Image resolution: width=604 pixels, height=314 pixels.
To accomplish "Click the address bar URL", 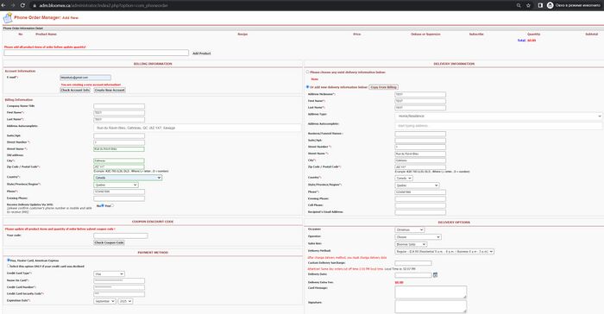I will [104, 5].
